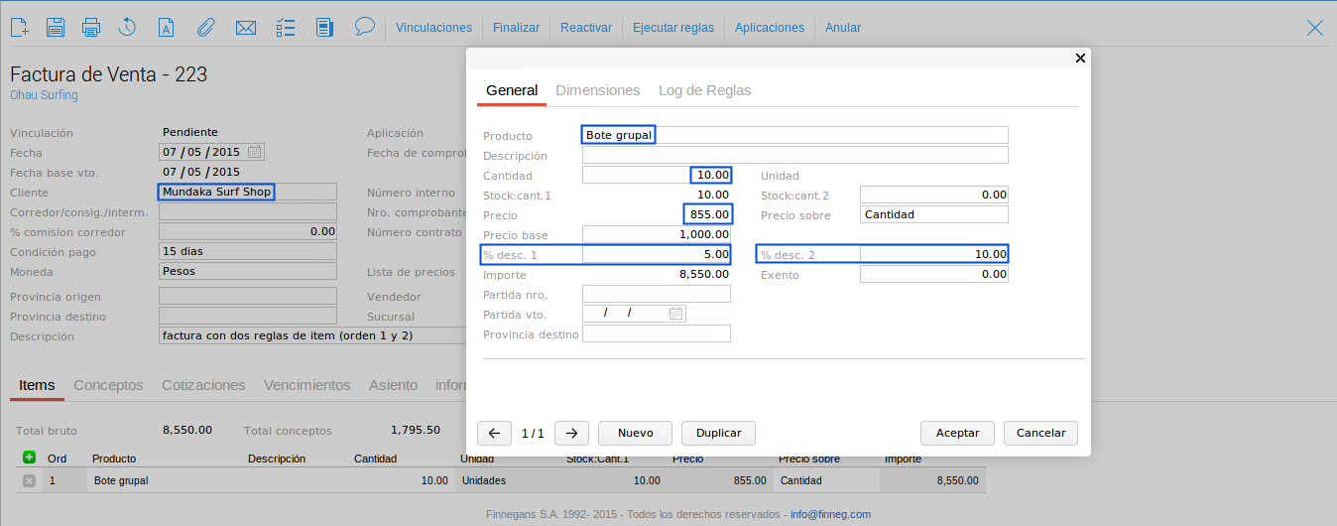Switch to the Dimensiones tab
This screenshot has width=1337, height=526.
(x=597, y=90)
